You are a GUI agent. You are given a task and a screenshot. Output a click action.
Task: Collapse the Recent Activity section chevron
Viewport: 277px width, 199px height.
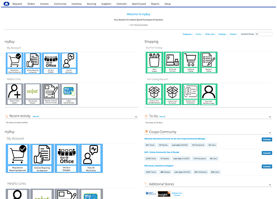point(134,117)
